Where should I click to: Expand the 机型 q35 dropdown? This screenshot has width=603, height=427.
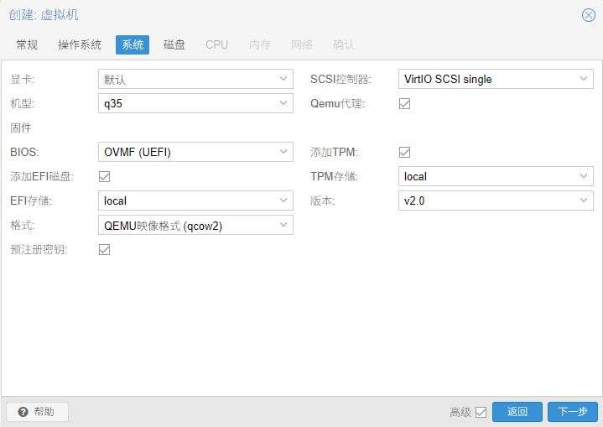click(x=283, y=104)
